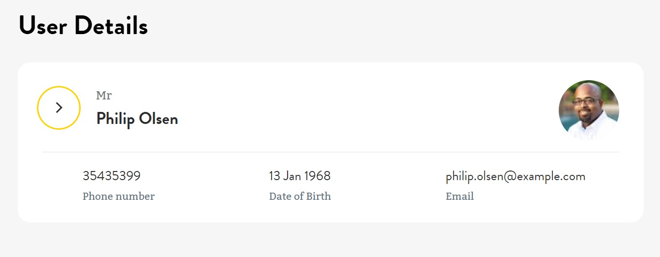Screen dimensions: 660x257
Task: Open Philip Olsen's profile photo
Action: click(x=588, y=110)
